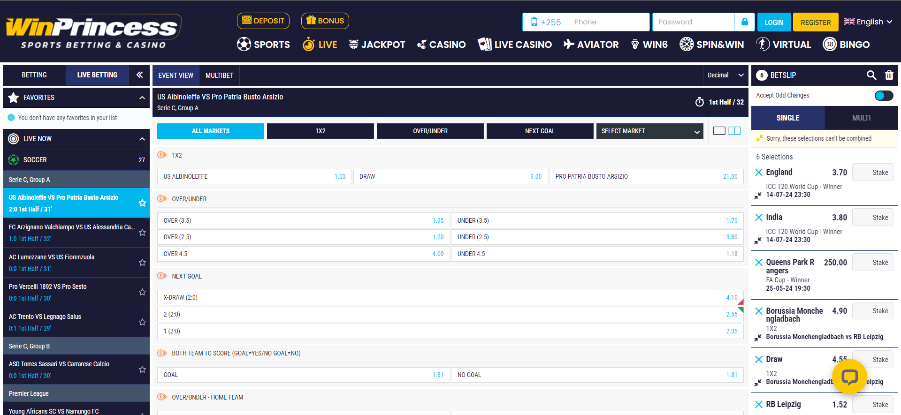Open the Jackpot section
901x415 pixels.
coord(377,45)
